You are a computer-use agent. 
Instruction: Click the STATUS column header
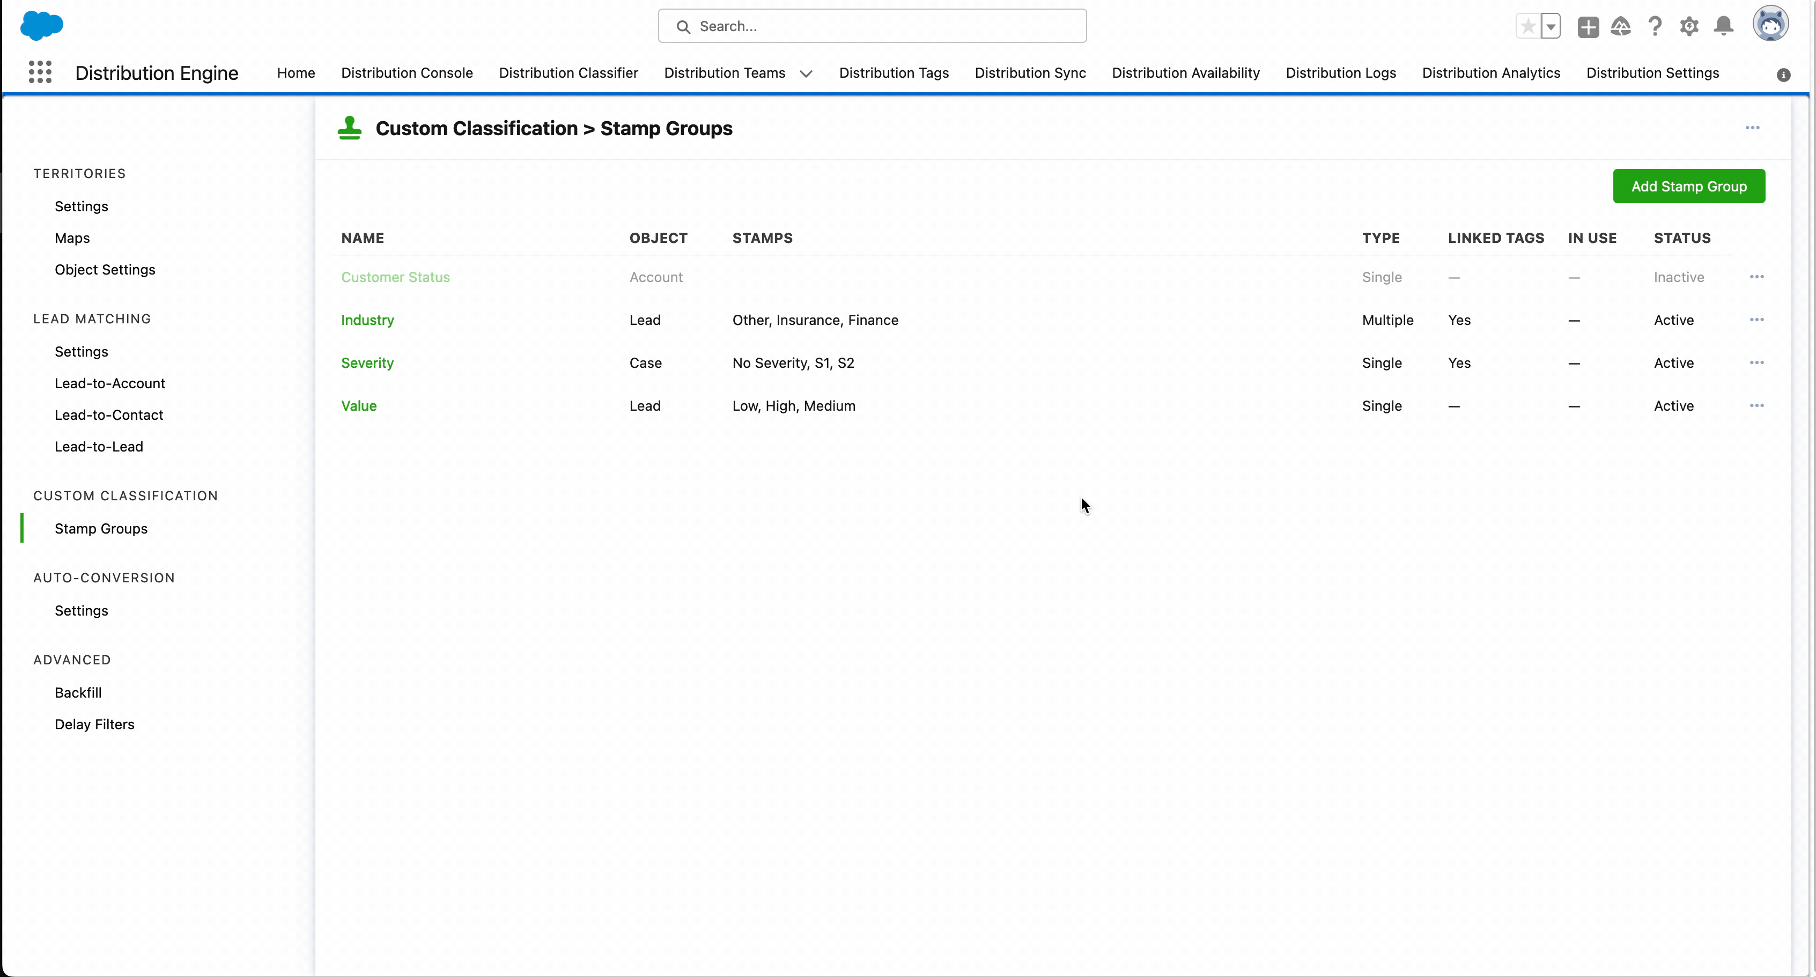(x=1682, y=238)
